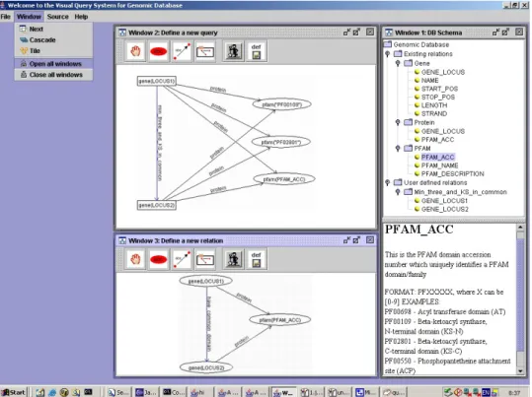The height and width of the screenshot is (397, 532).
Task: Click the User defined relations folder icon
Action: pyautogui.click(x=398, y=182)
